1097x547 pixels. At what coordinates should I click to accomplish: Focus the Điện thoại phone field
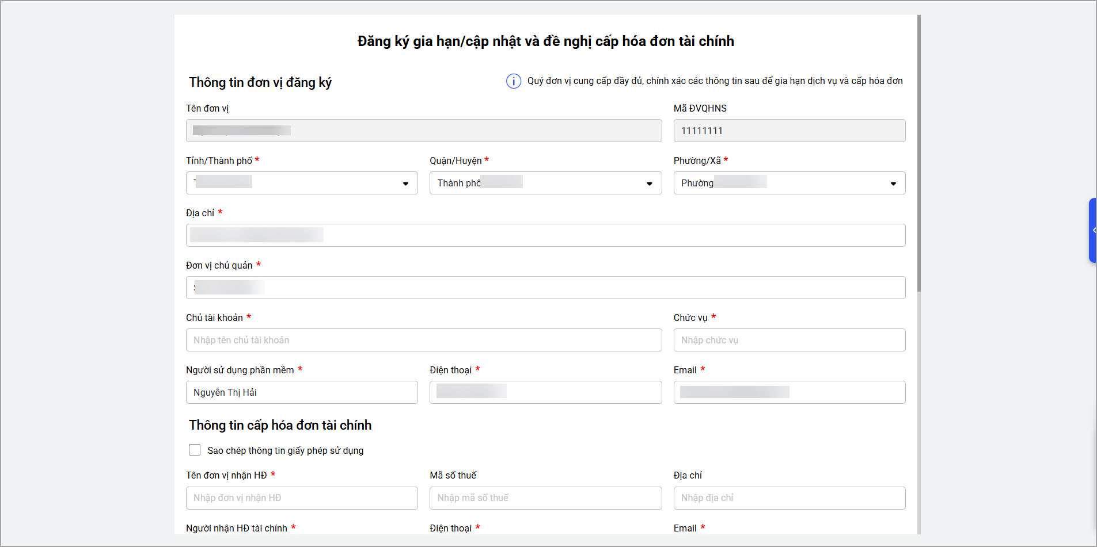pos(545,392)
